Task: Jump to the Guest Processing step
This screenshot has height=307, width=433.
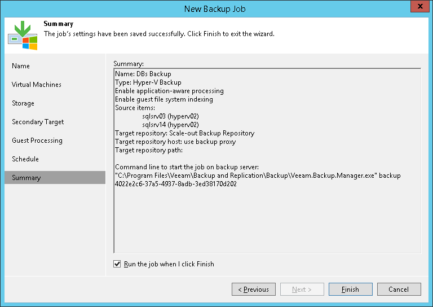Action: click(x=37, y=141)
